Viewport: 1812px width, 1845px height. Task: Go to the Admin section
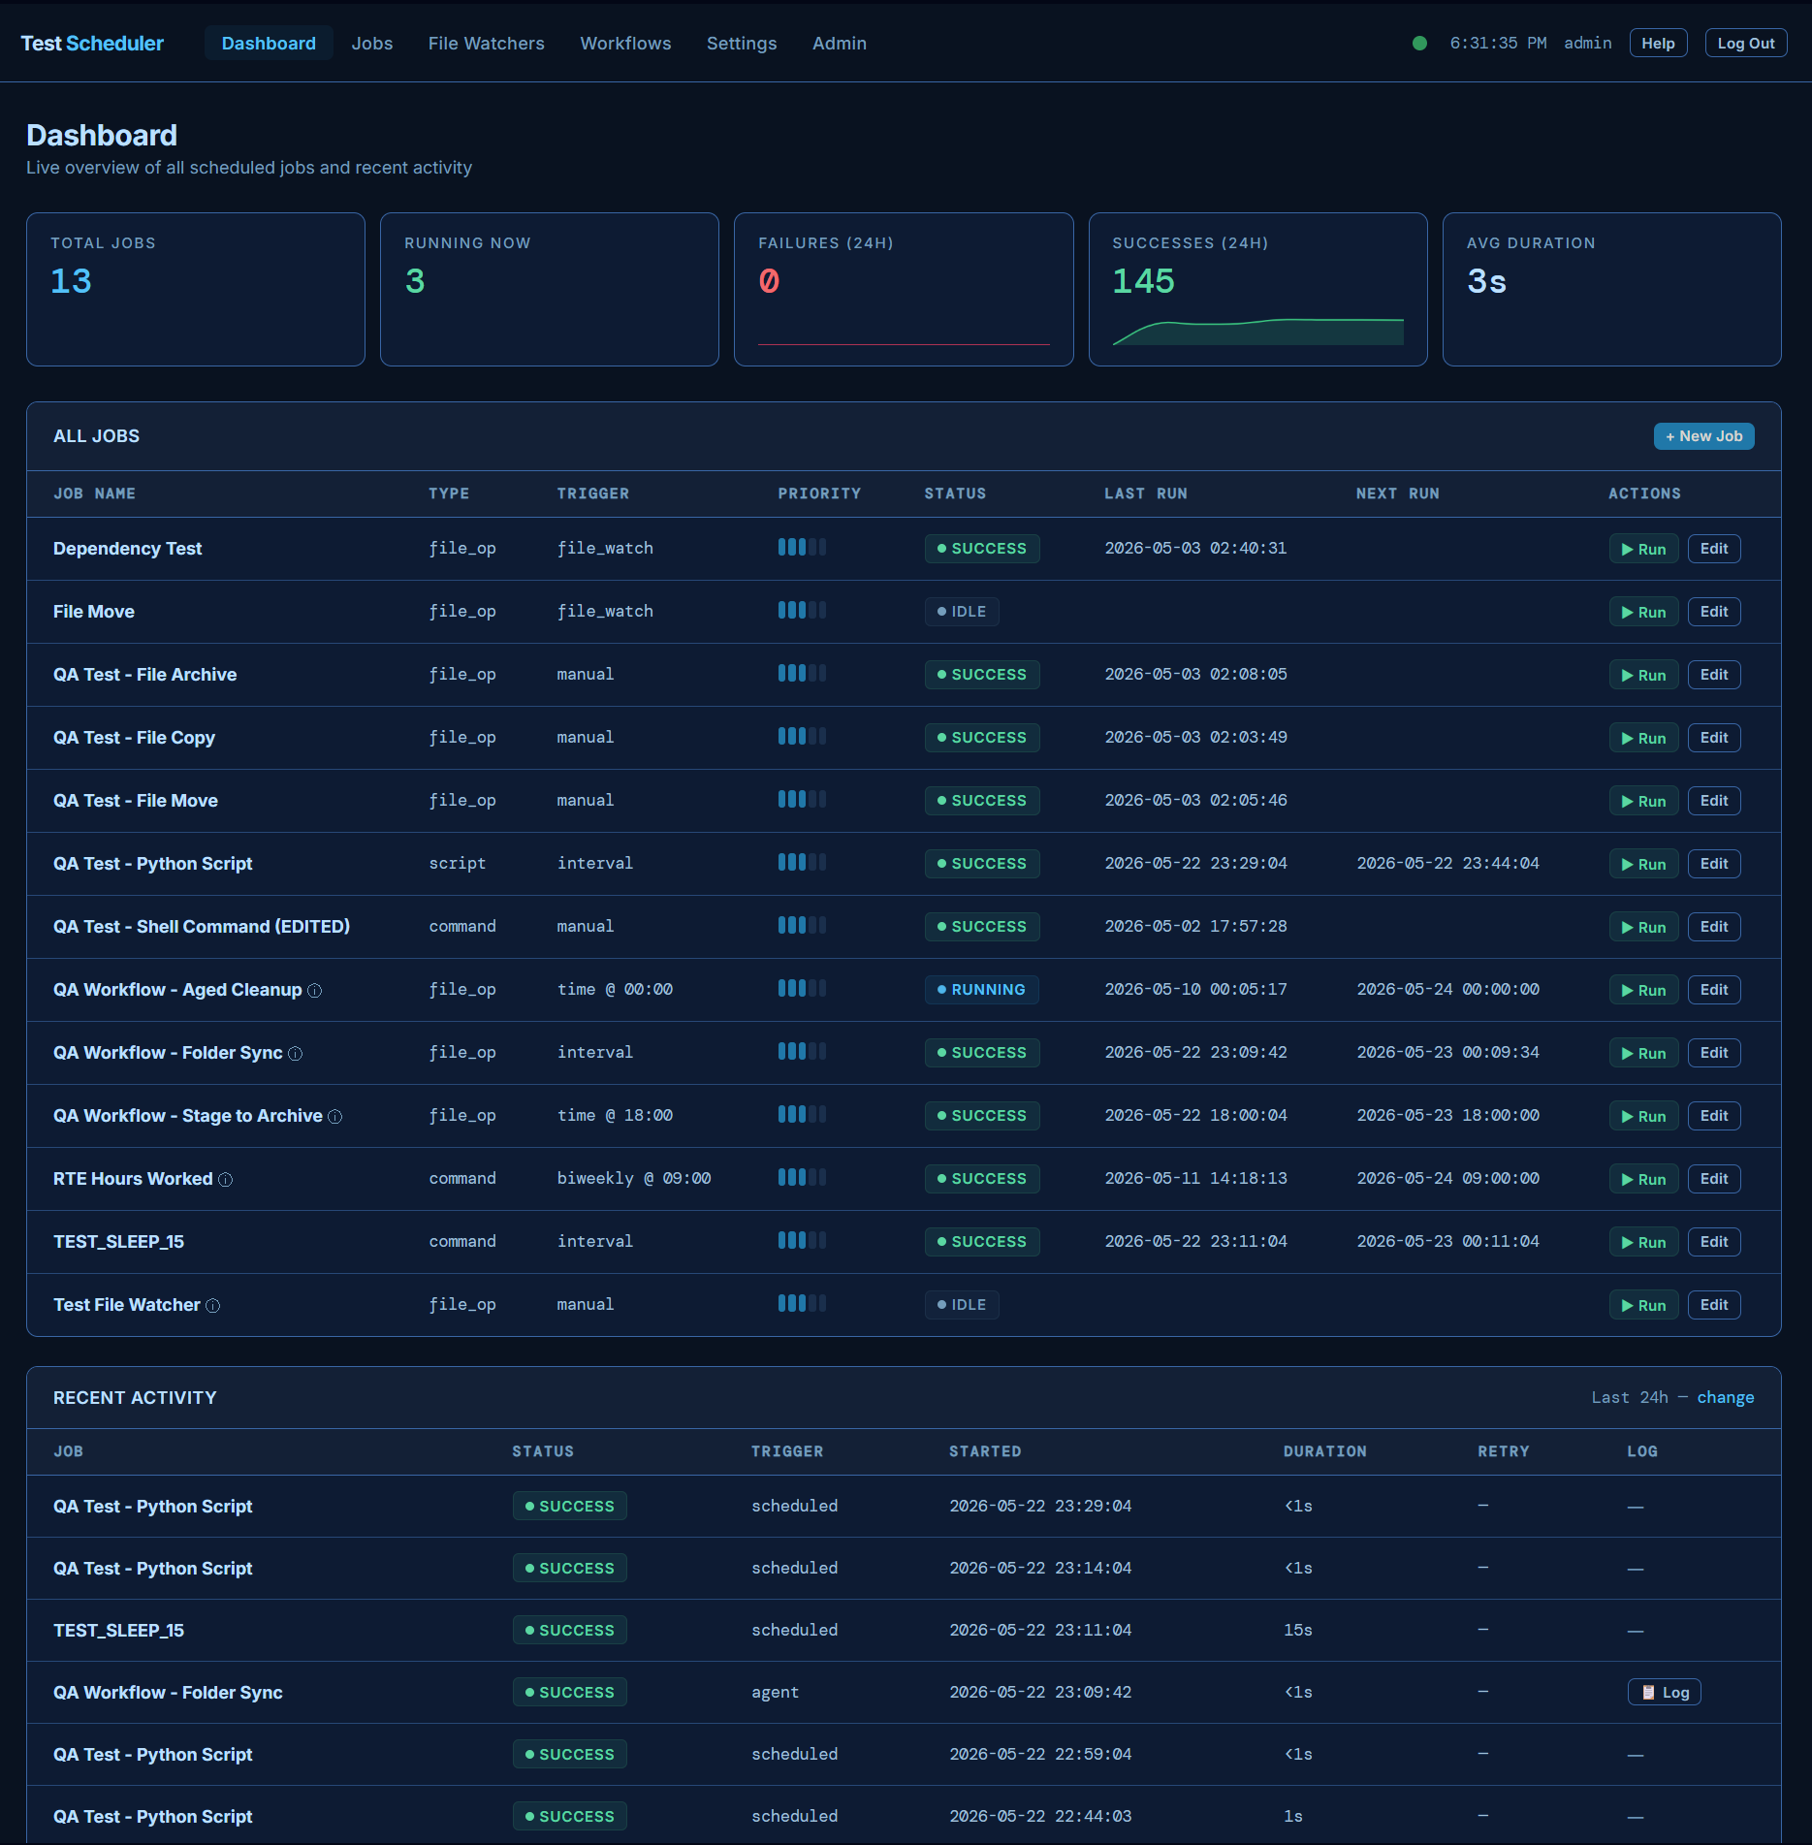click(x=840, y=44)
